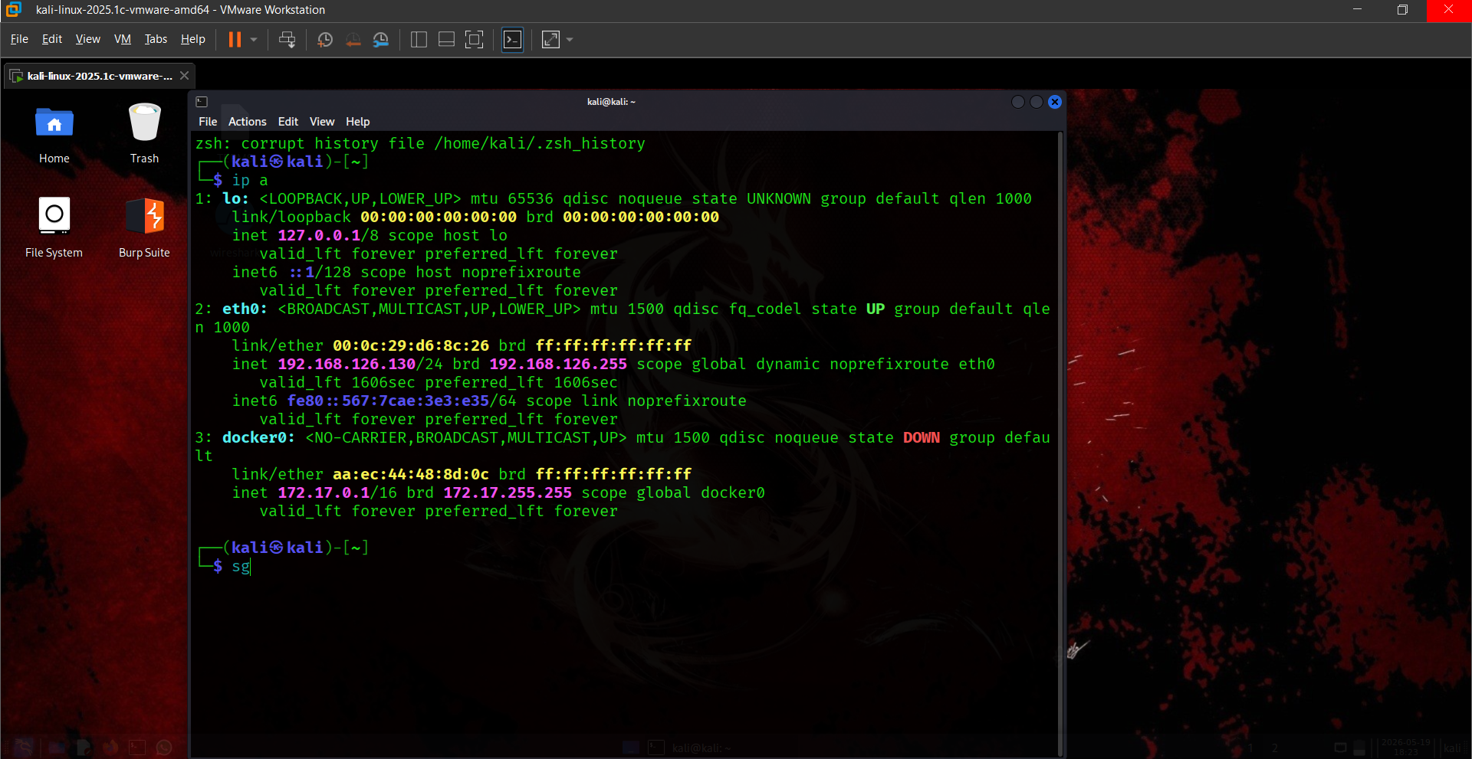Viewport: 1472px width, 759px height.
Task: Click the 'sg' command input at prompt
Action: pyautogui.click(x=241, y=566)
